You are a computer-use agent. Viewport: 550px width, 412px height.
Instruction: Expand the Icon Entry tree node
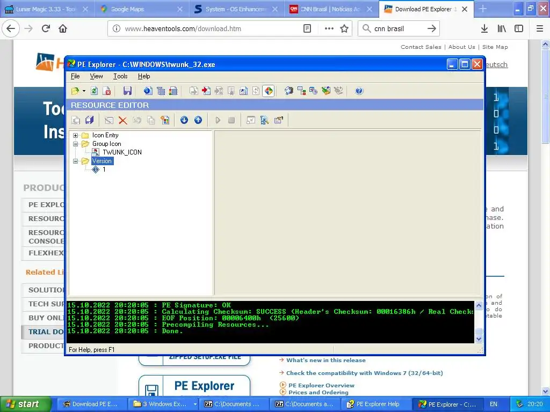[x=75, y=135]
